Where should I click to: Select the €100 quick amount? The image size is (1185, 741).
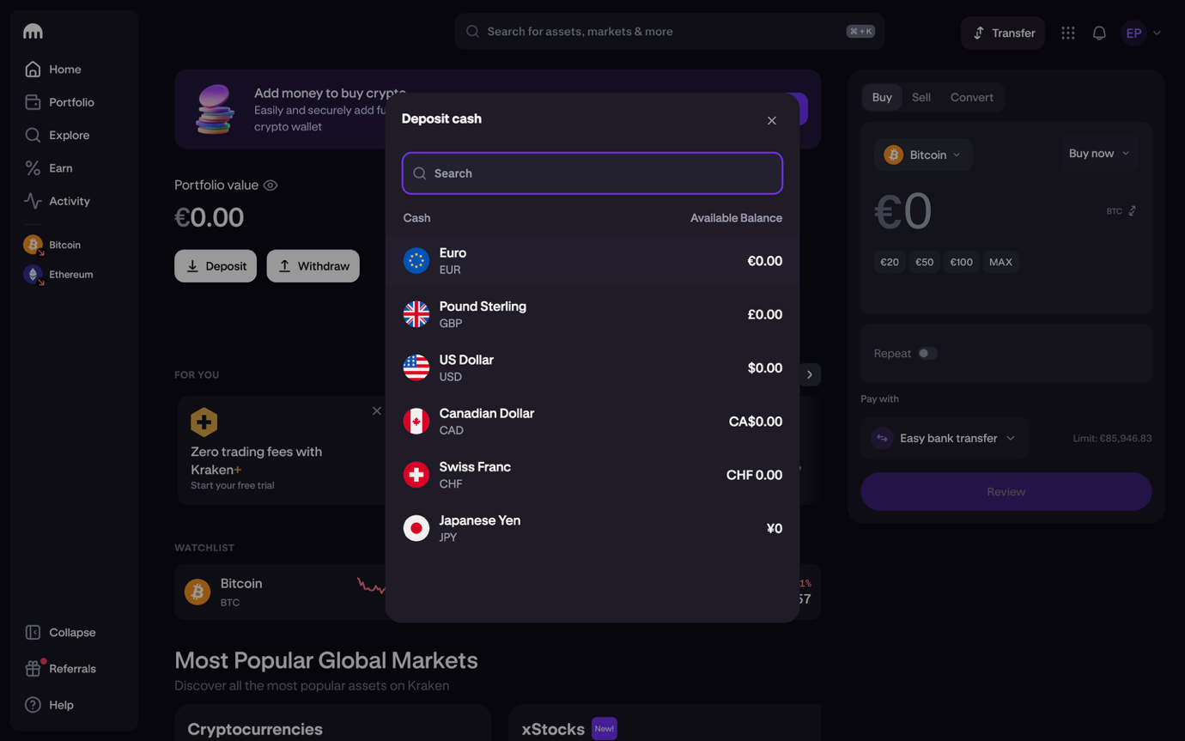click(962, 262)
